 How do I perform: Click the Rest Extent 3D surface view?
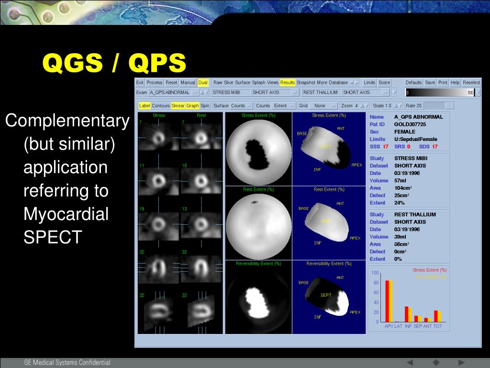coord(329,223)
